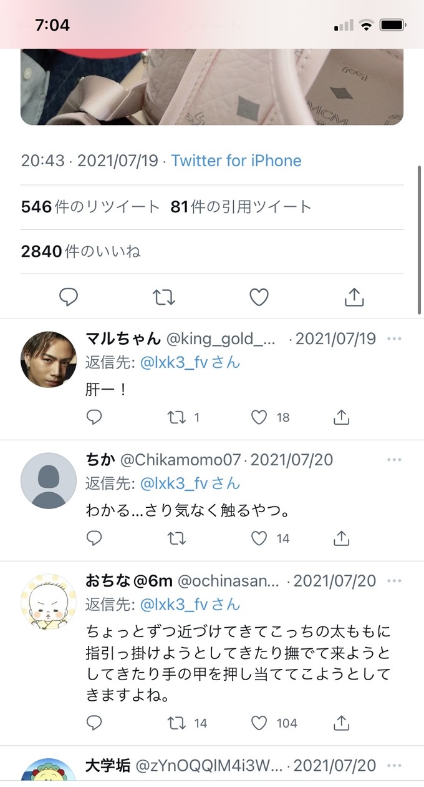Viewport: 424px width, 787px height.
Task: Share おちな@6m's reply
Action: pos(340,723)
